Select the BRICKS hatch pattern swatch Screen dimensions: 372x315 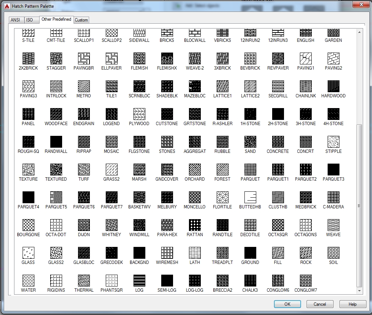coord(167,33)
